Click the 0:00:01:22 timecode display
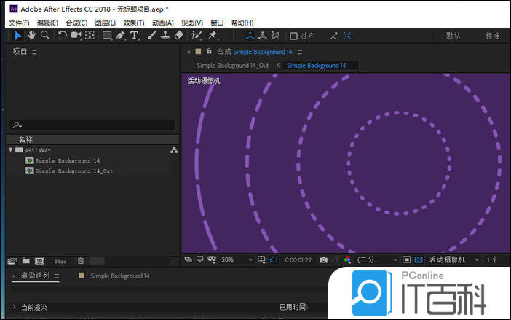 [x=298, y=259]
